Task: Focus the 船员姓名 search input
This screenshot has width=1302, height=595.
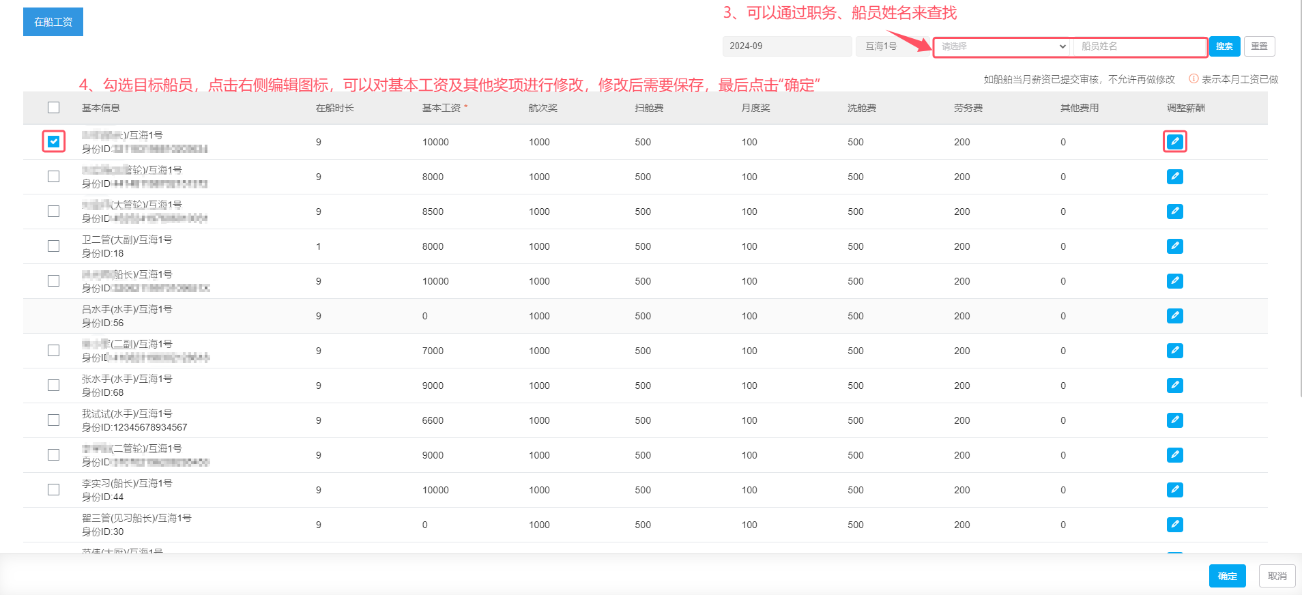Action: click(x=1140, y=46)
